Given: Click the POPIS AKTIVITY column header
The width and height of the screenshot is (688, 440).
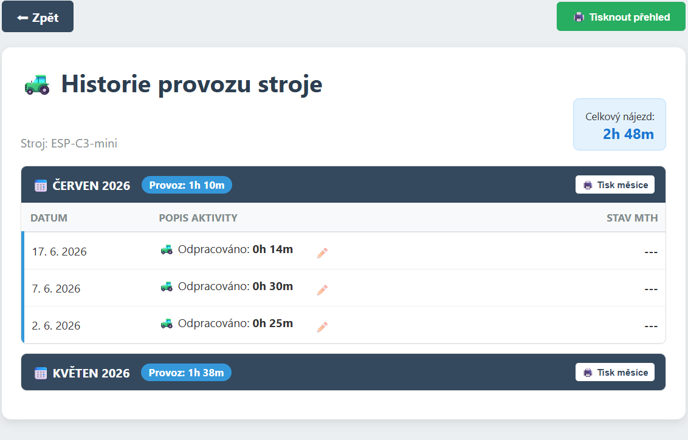Looking at the screenshot, I should point(198,218).
